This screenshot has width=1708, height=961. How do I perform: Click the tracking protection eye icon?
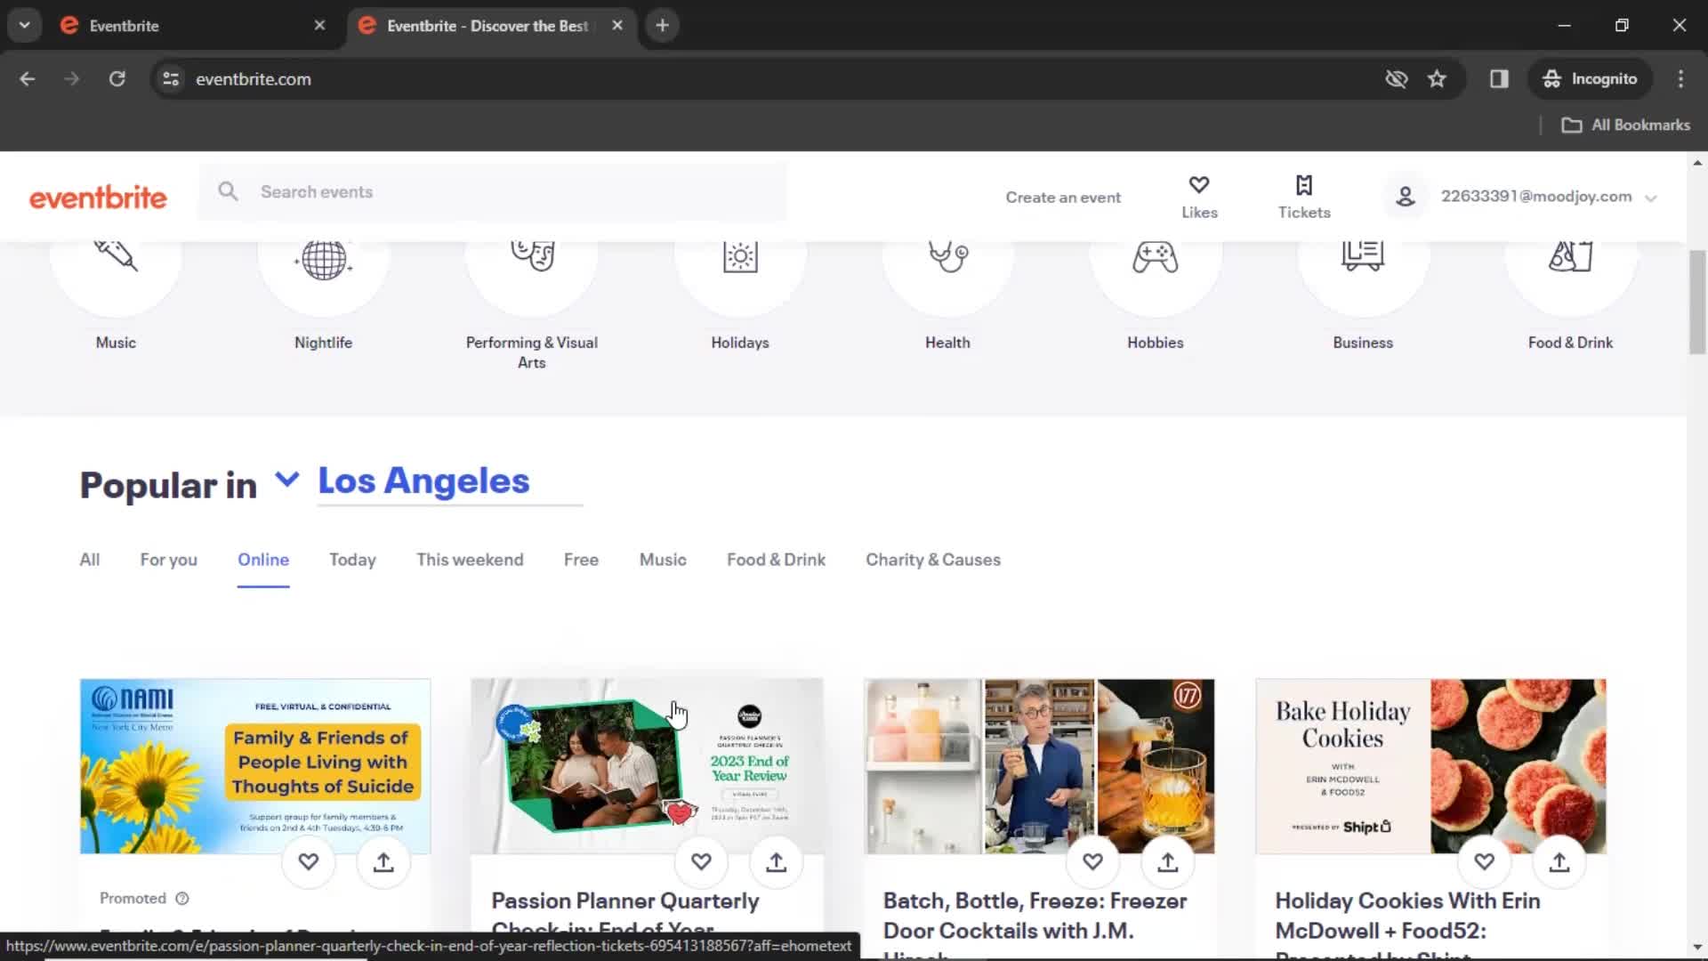[1397, 79]
